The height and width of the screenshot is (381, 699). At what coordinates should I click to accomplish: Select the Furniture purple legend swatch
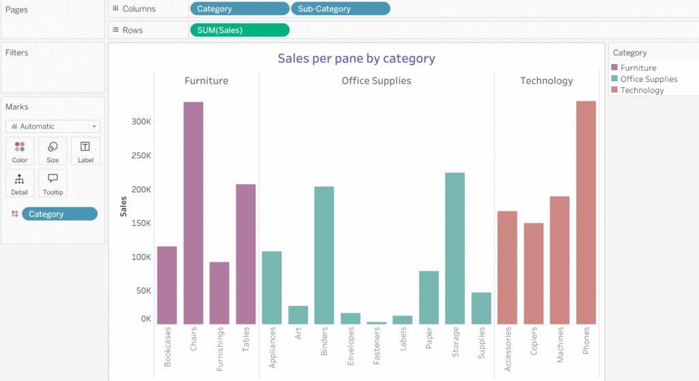616,68
